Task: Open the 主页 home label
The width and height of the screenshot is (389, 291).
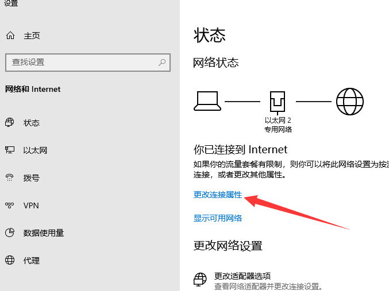Action: click(32, 36)
